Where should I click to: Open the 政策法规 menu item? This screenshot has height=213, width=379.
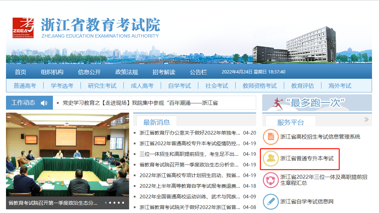(x=126, y=72)
